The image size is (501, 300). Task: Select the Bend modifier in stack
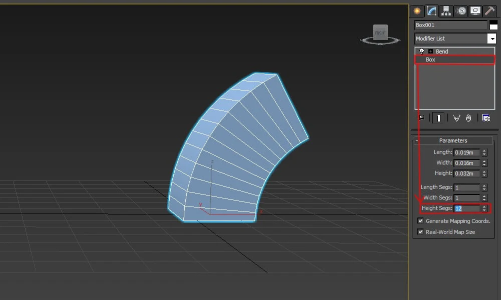[442, 51]
